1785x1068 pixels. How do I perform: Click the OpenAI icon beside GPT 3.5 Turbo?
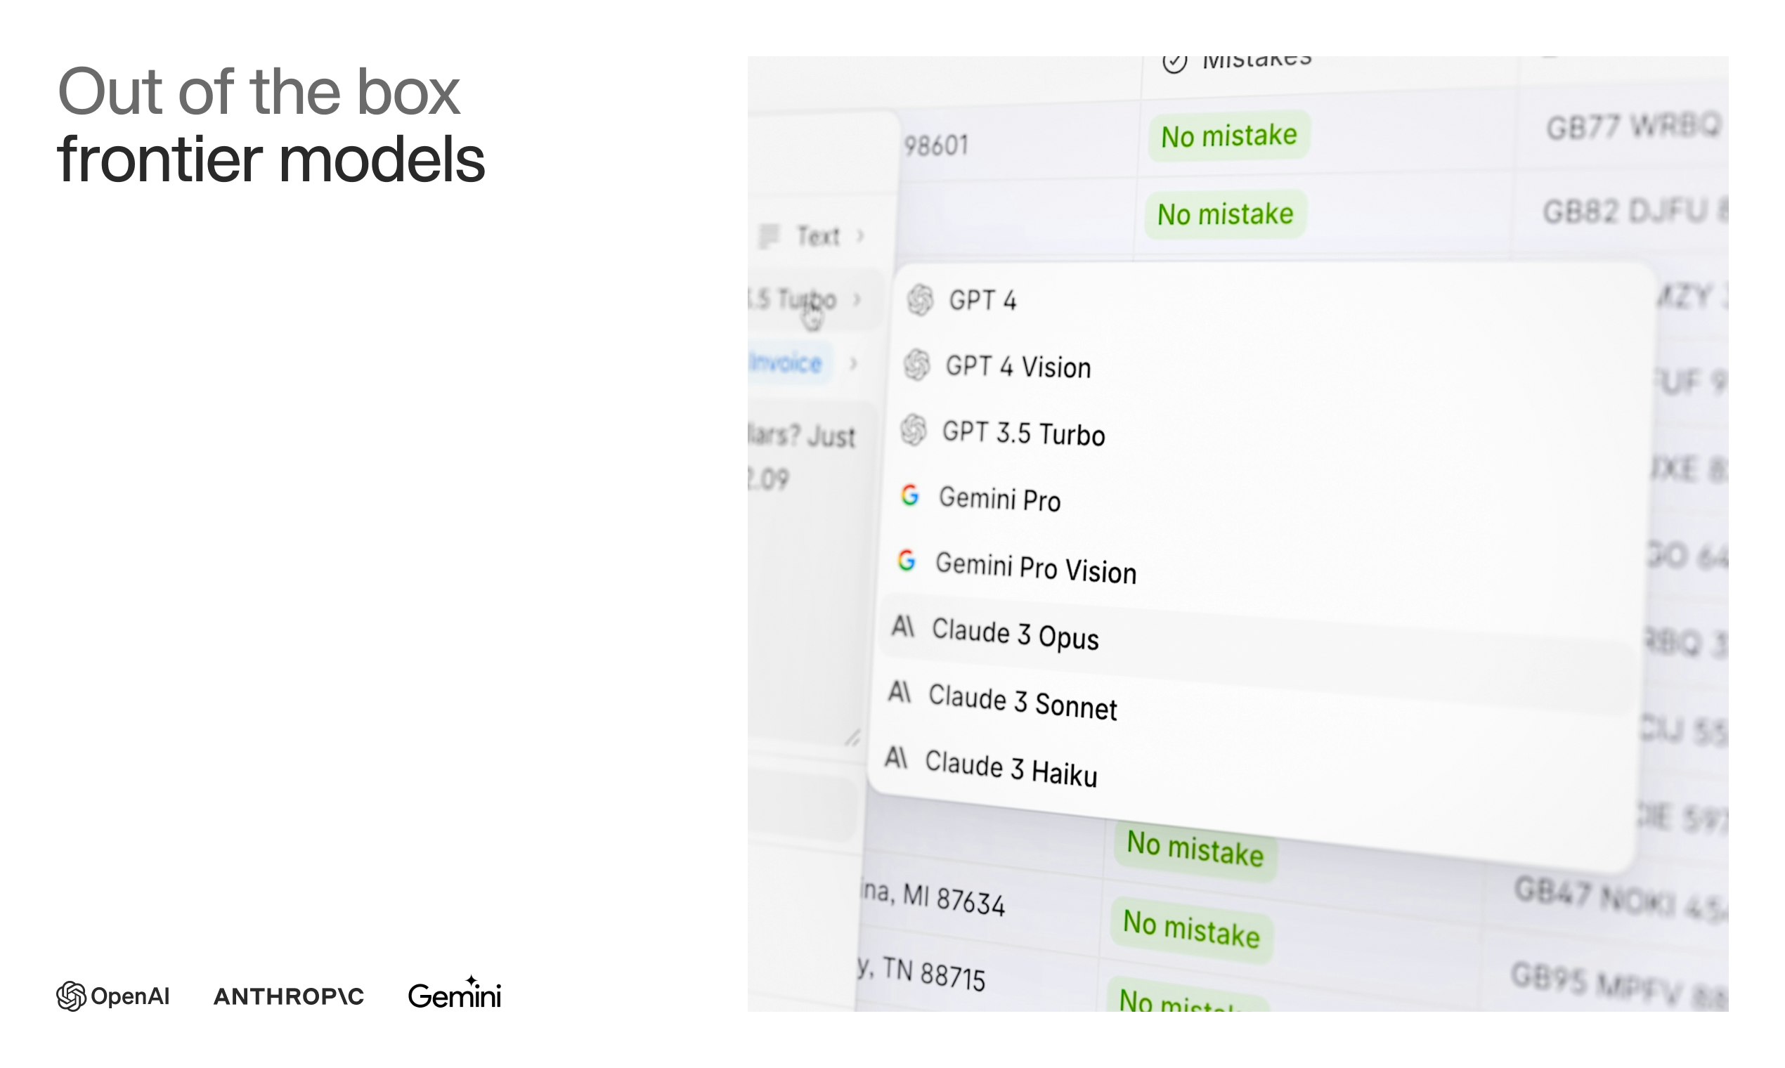(914, 431)
